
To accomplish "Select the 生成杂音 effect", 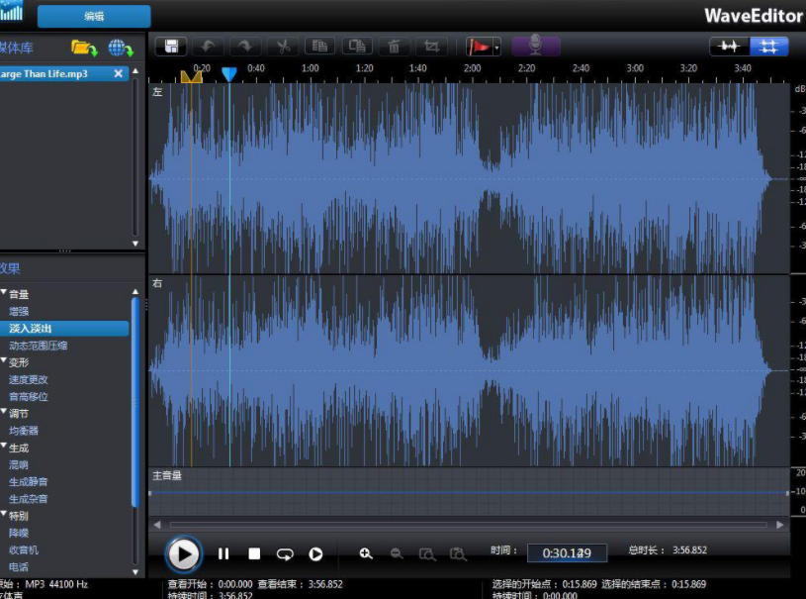I will click(29, 499).
